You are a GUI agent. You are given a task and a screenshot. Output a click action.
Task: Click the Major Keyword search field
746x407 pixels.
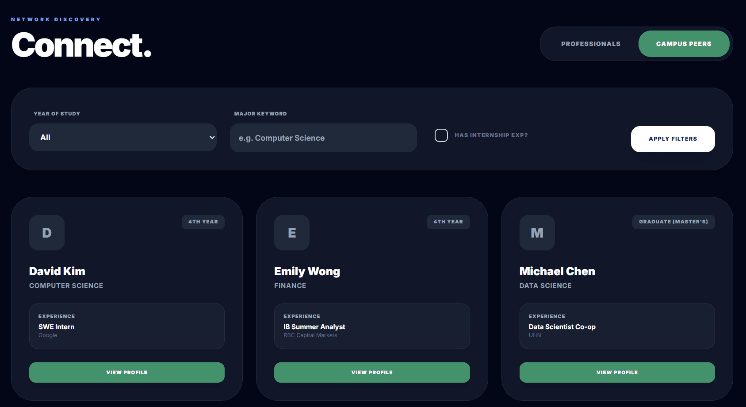point(323,138)
